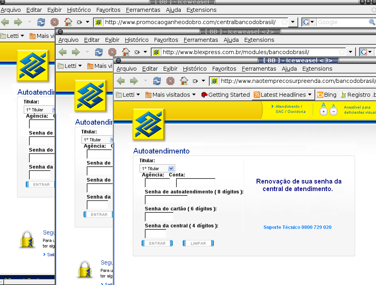Click Forward arrow in Iceweasel <2> window
This screenshot has height=285, width=376.
[76, 52]
